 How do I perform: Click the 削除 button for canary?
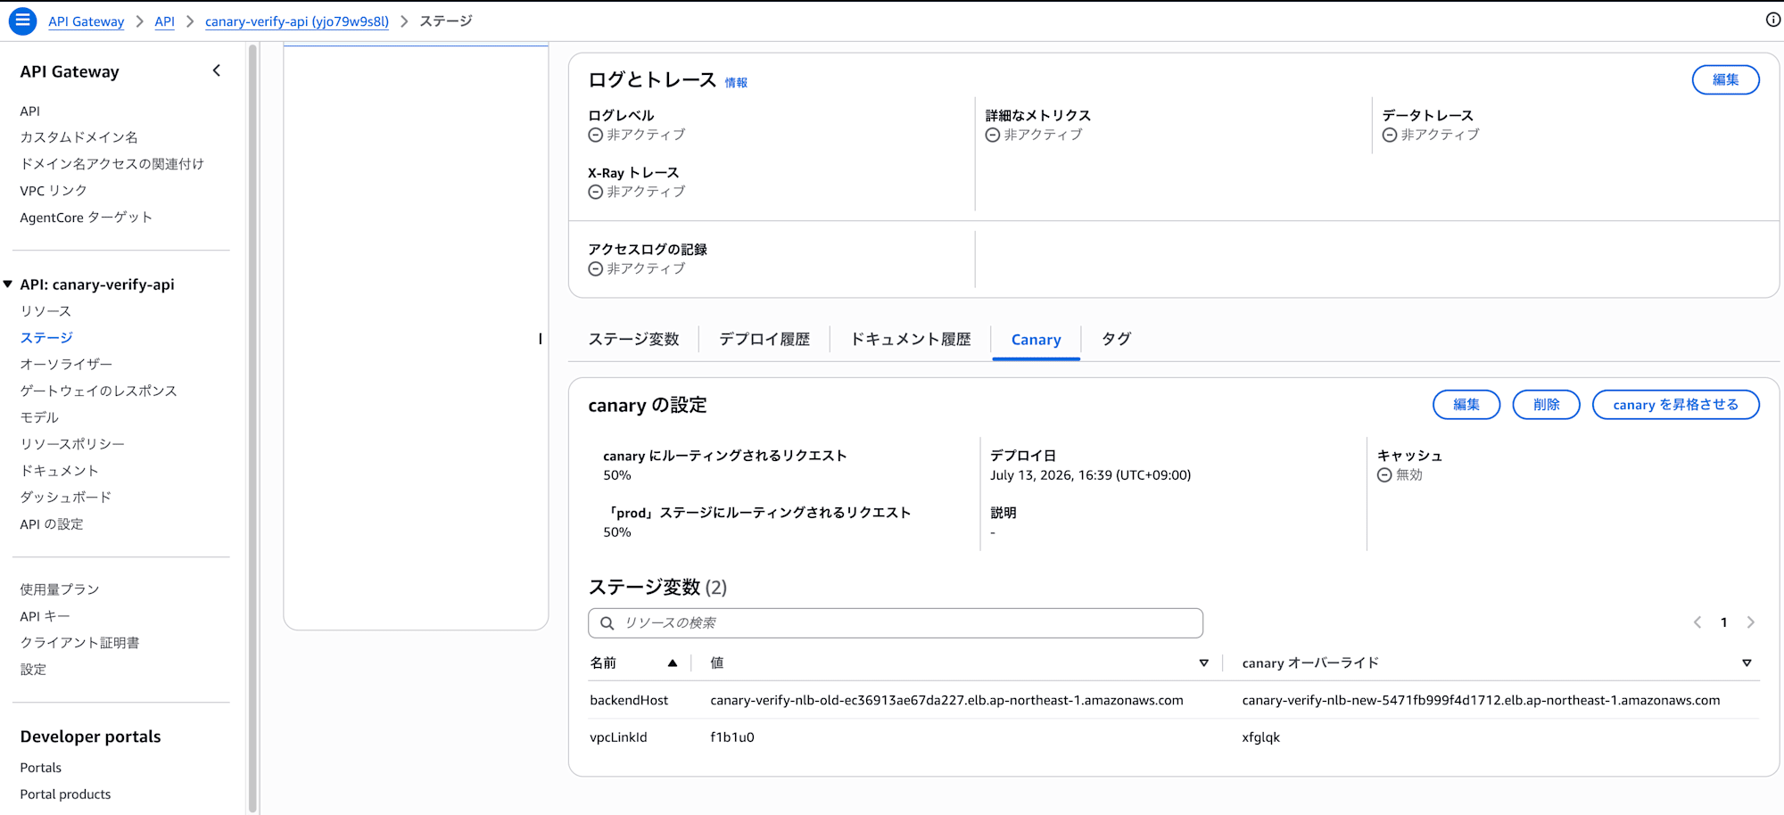(x=1547, y=405)
